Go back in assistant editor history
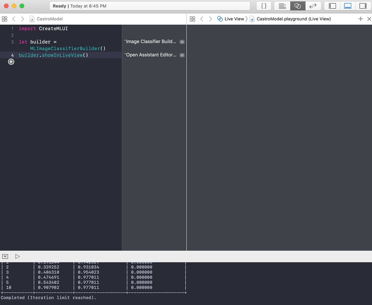 202,19
